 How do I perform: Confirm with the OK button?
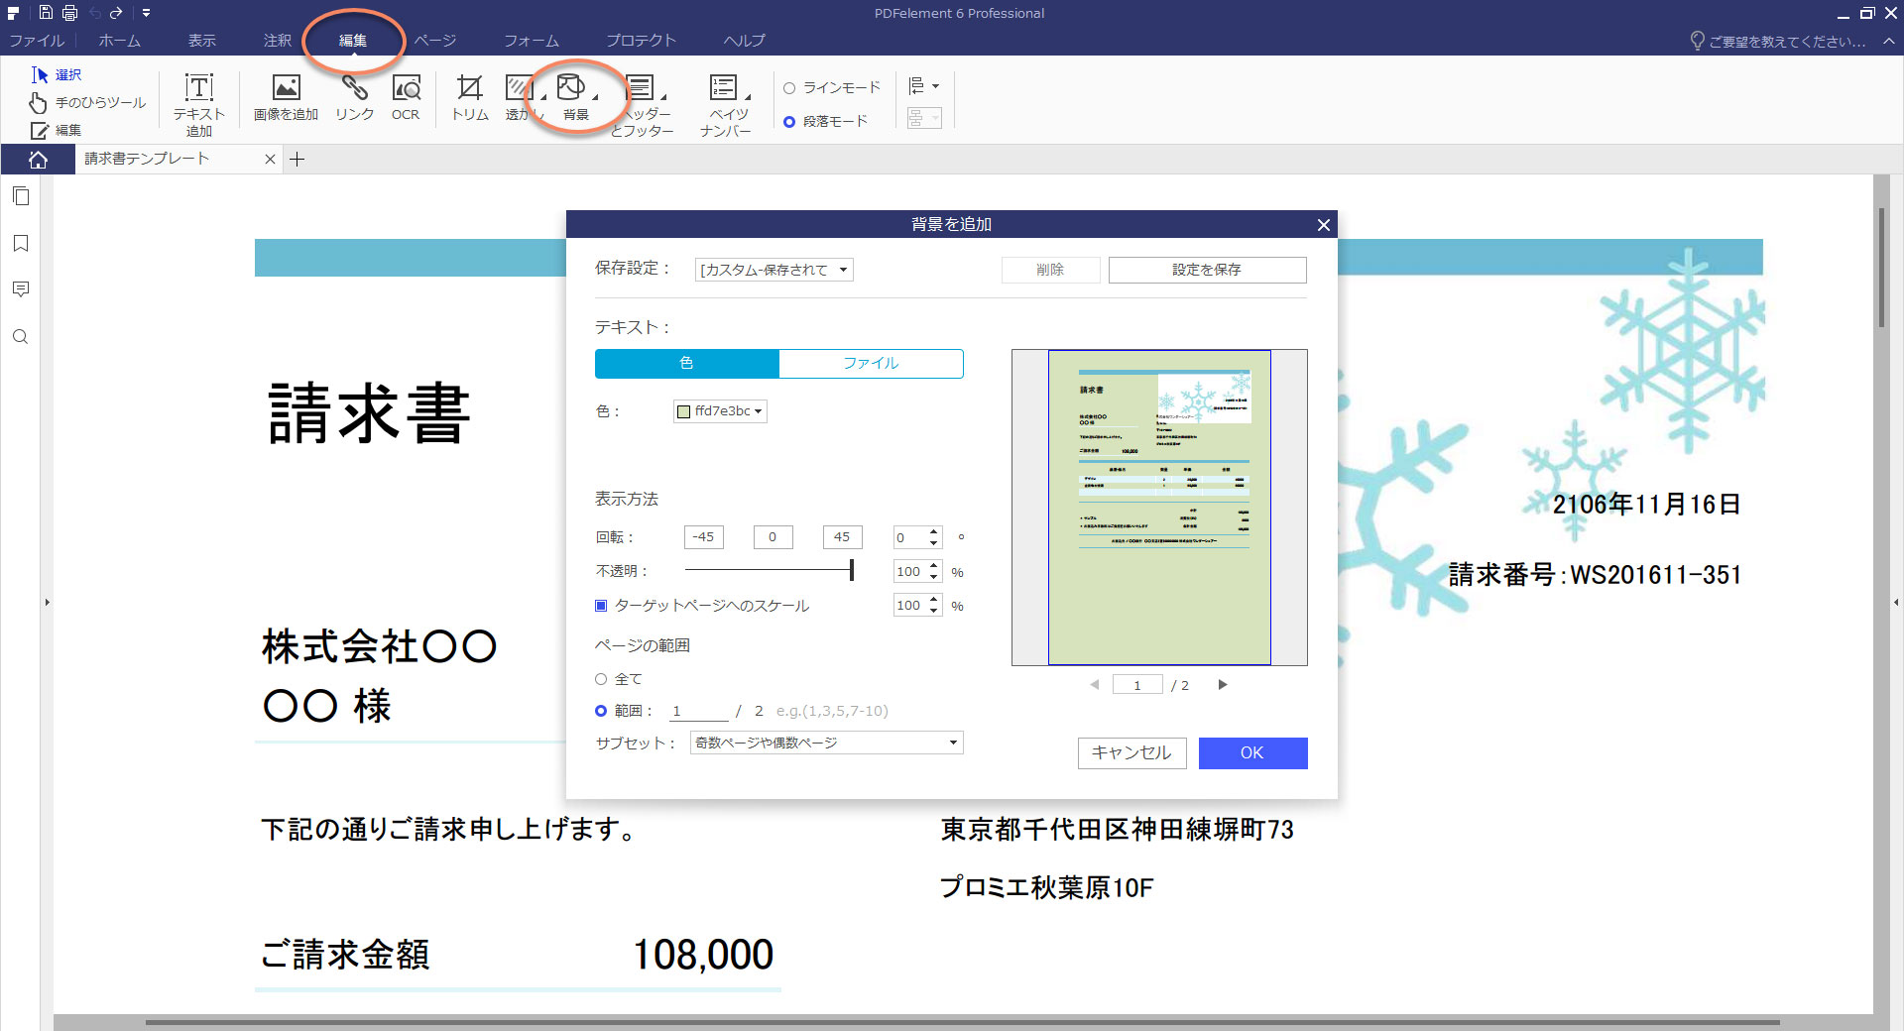tap(1252, 753)
